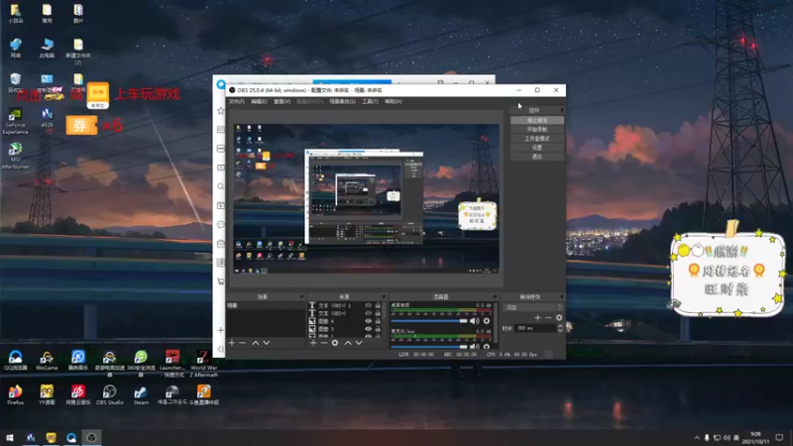Remove the selected scene with minus icon
This screenshot has height=446, width=793.
243,343
